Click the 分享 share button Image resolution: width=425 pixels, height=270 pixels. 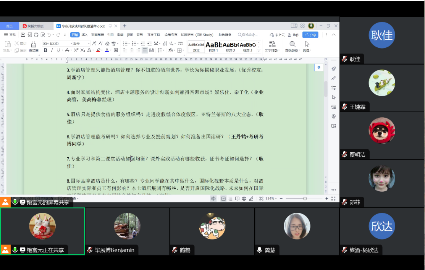point(310,35)
